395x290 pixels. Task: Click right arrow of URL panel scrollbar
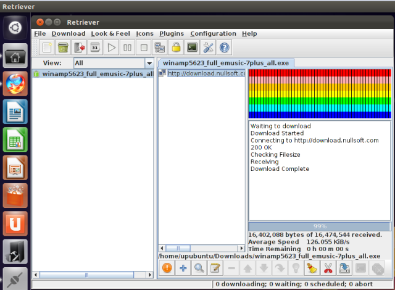click(x=241, y=248)
